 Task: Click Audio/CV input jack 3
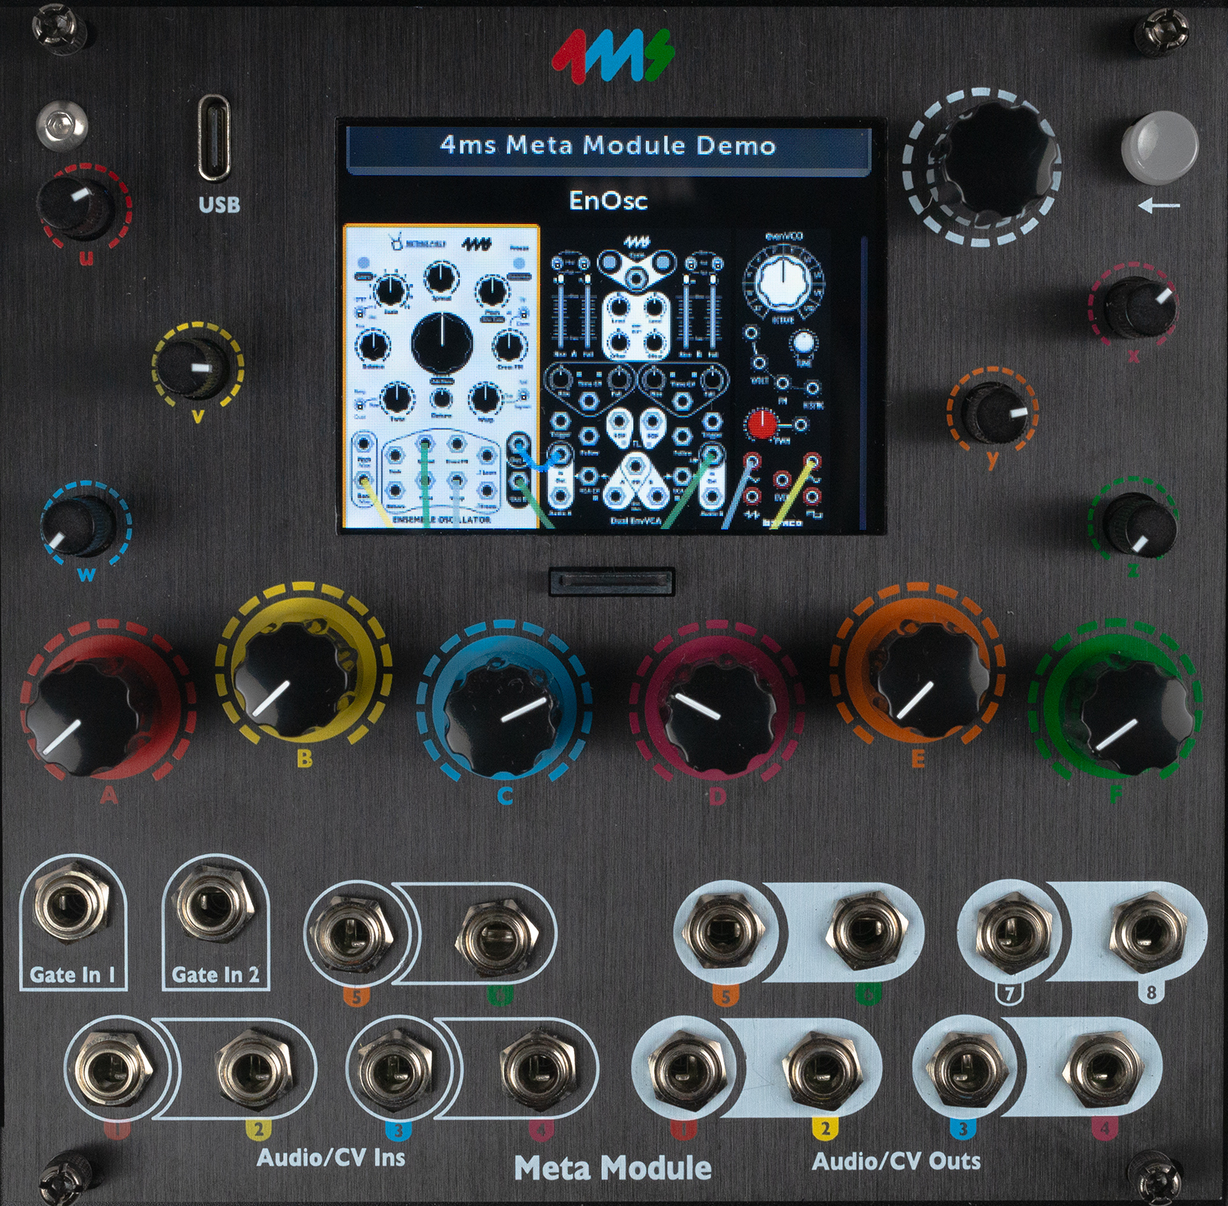pos(396,1069)
